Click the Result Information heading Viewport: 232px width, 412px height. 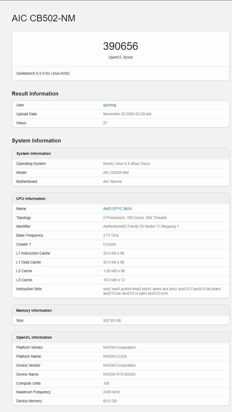tap(35, 94)
